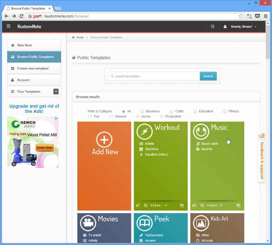
Task: Open Create new template sidebar item
Action: 34,68
